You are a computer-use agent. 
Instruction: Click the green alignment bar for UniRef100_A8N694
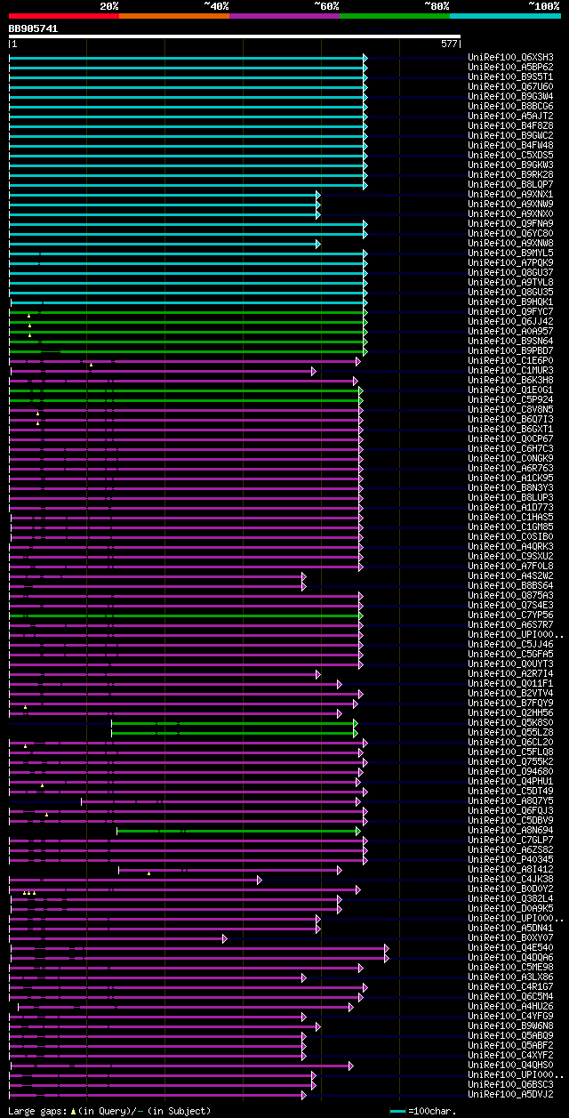coord(239,830)
